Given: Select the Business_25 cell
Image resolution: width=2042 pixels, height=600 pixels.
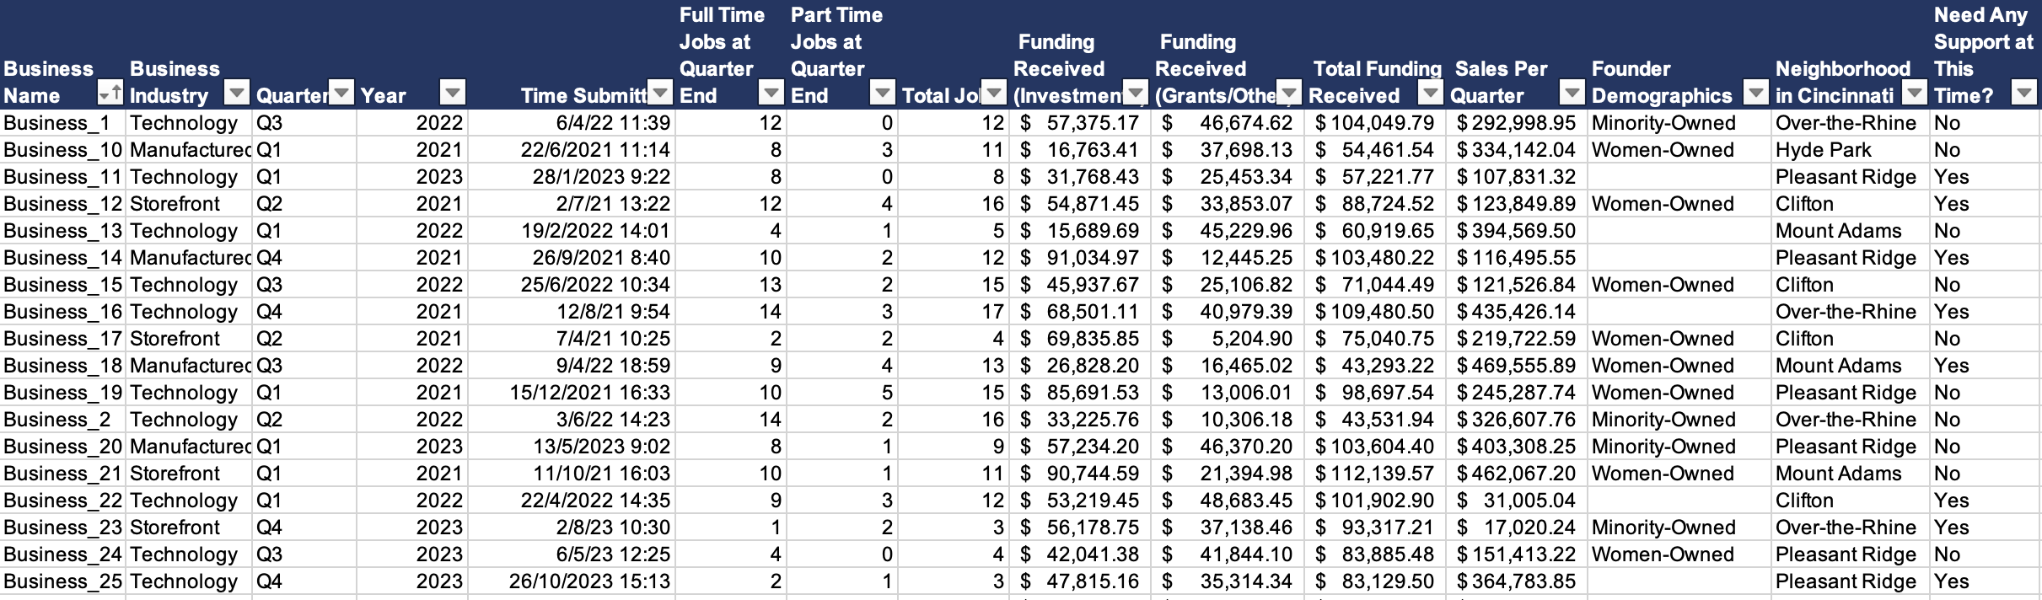Looking at the screenshot, I should (x=63, y=581).
